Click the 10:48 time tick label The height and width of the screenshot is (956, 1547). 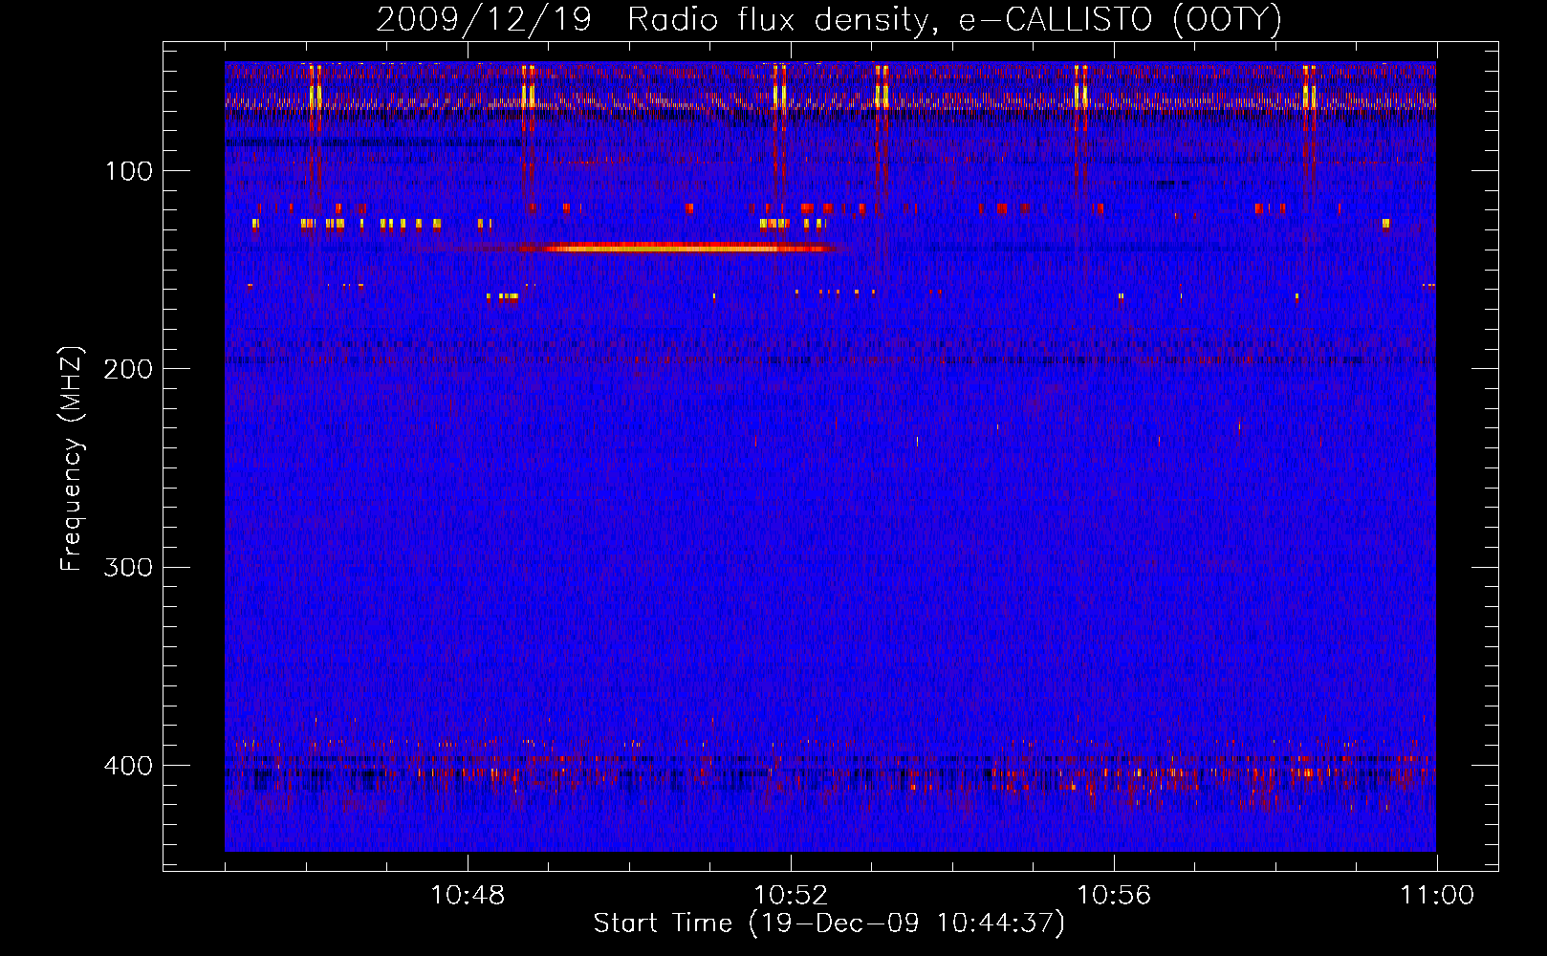[x=468, y=896]
